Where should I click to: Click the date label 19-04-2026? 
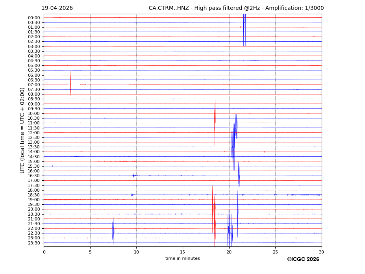pyautogui.click(x=57, y=8)
